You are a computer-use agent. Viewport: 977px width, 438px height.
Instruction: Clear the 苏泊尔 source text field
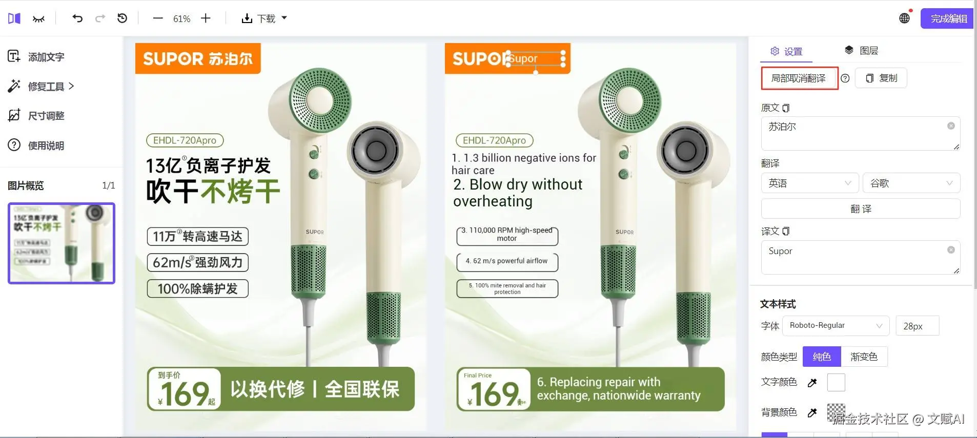(x=951, y=126)
